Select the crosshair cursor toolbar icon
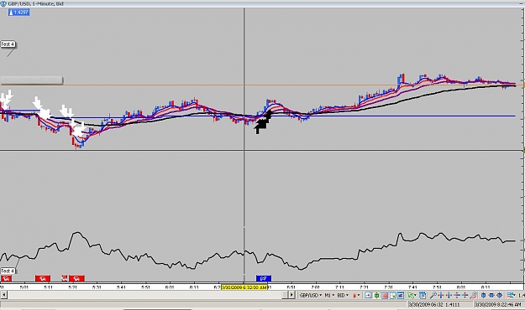Viewport: 525px width, 310px height. point(368,295)
